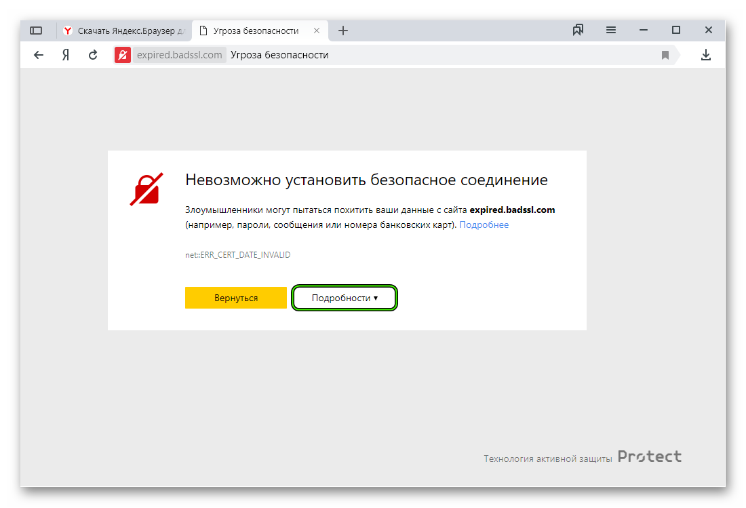Screen dimensions: 746x508
Task: Maximize the browser window
Action: pyautogui.click(x=676, y=30)
